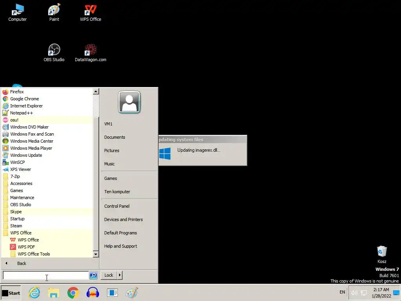Collapse the WPS Office folder
401x301 pixels.
(21, 233)
